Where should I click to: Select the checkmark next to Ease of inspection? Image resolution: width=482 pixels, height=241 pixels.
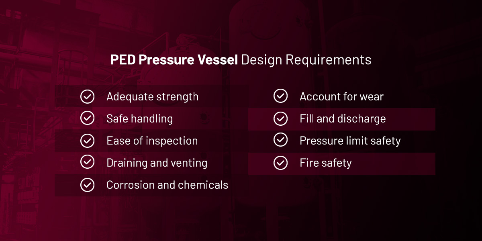[87, 141]
